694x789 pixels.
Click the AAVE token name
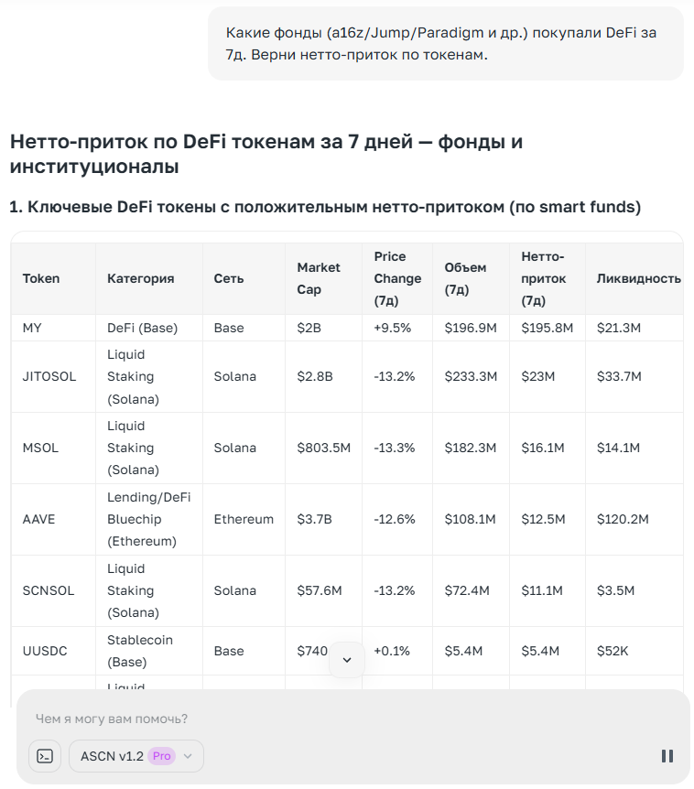click(x=37, y=519)
